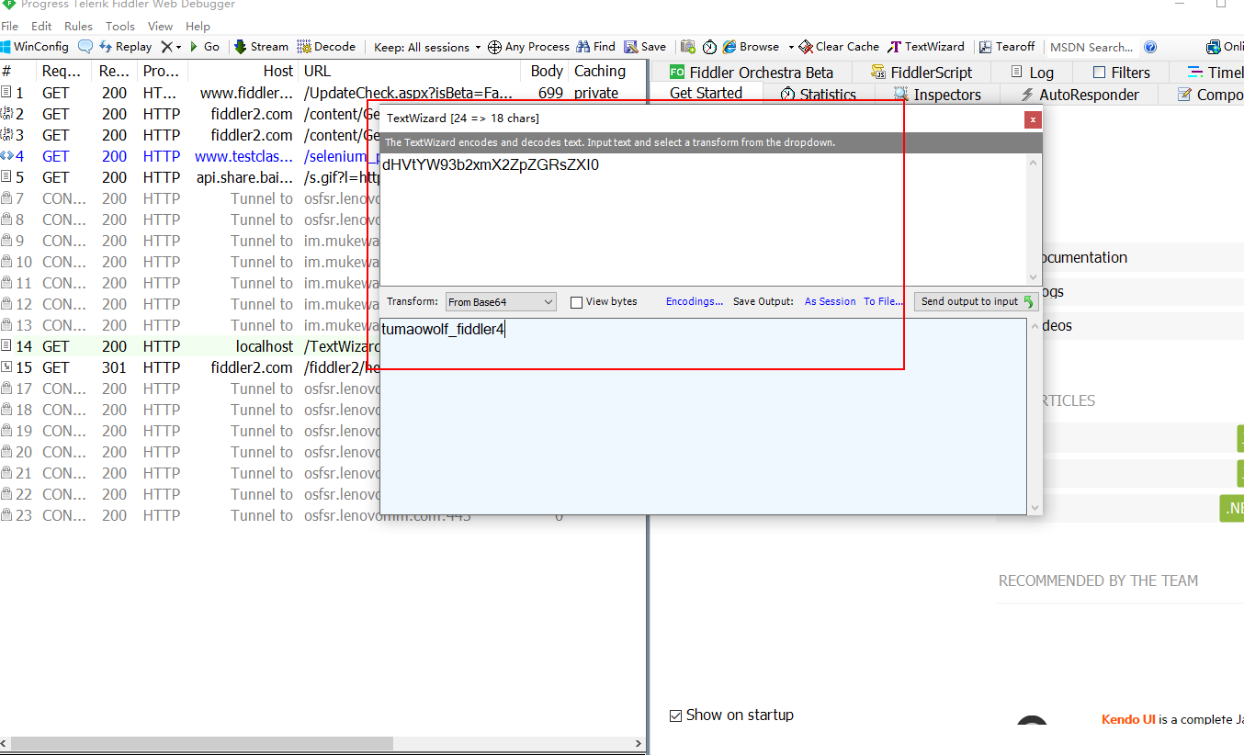1244x755 pixels.
Task: Switch to the Statistics tab
Action: pos(818,95)
